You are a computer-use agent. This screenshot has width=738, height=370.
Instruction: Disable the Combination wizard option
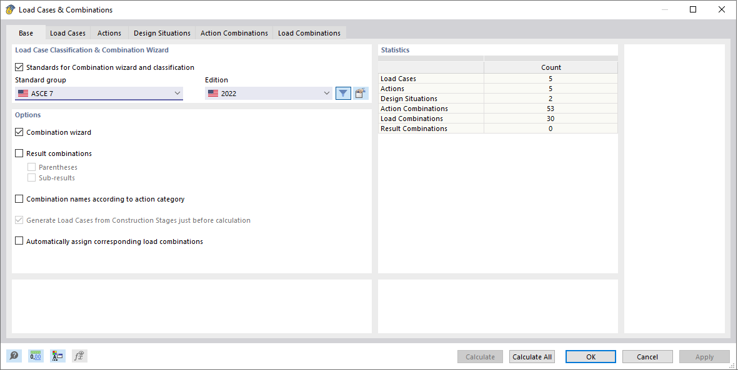tap(19, 132)
